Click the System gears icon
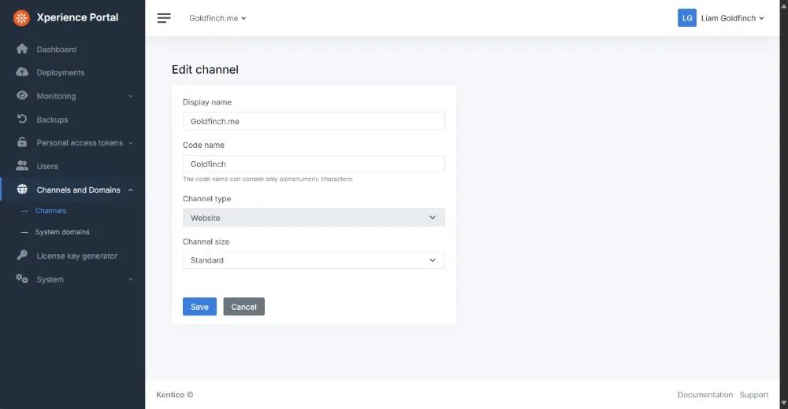The height and width of the screenshot is (409, 788). [22, 279]
